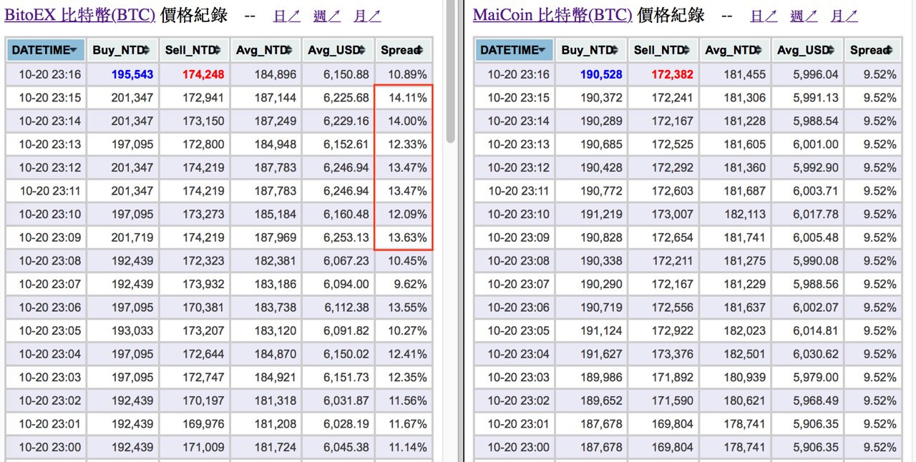Click MaiCoin buy value 191,124
Image resolution: width=916 pixels, height=462 pixels.
(x=602, y=331)
